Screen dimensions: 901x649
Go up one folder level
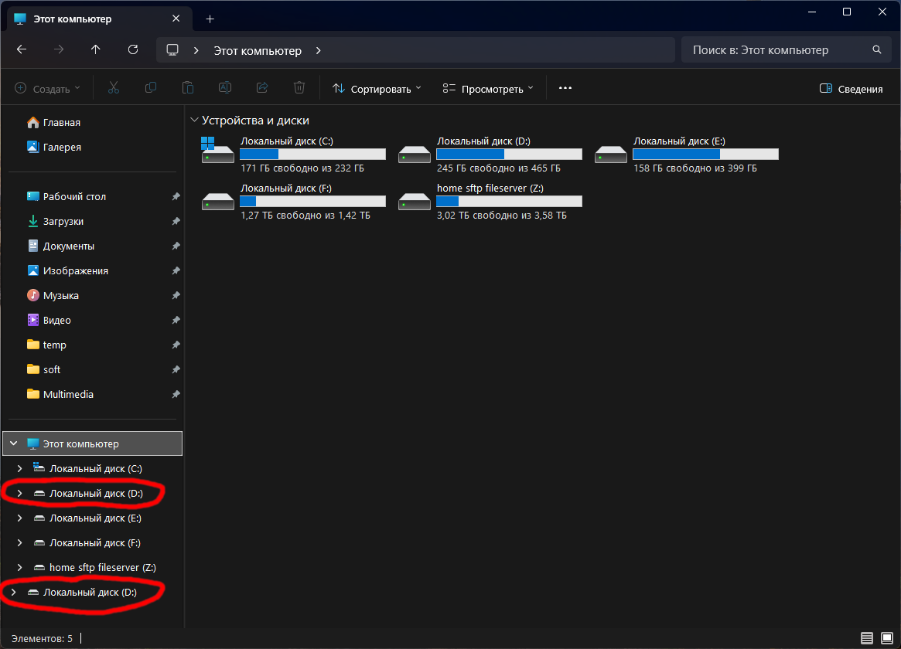[95, 49]
